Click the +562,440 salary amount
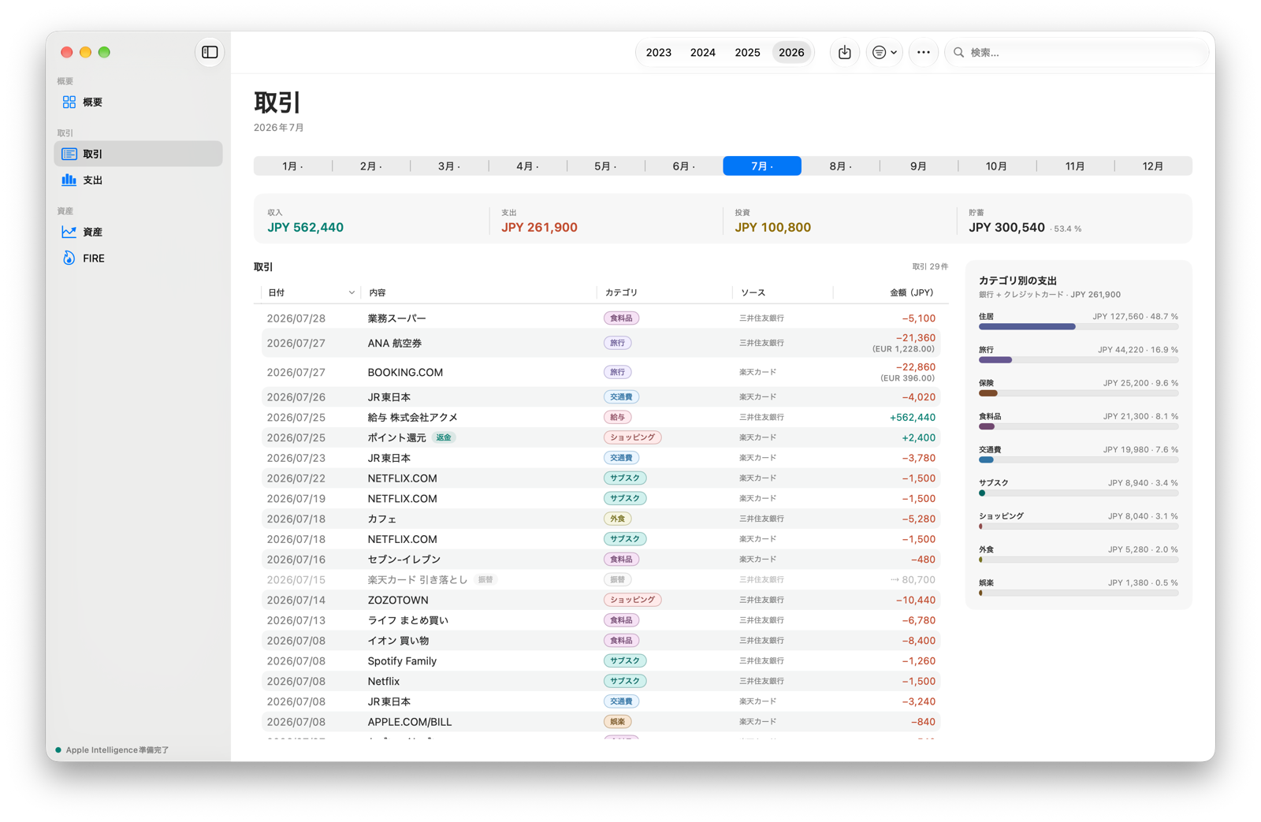The height and width of the screenshot is (822, 1261). [x=912, y=418]
